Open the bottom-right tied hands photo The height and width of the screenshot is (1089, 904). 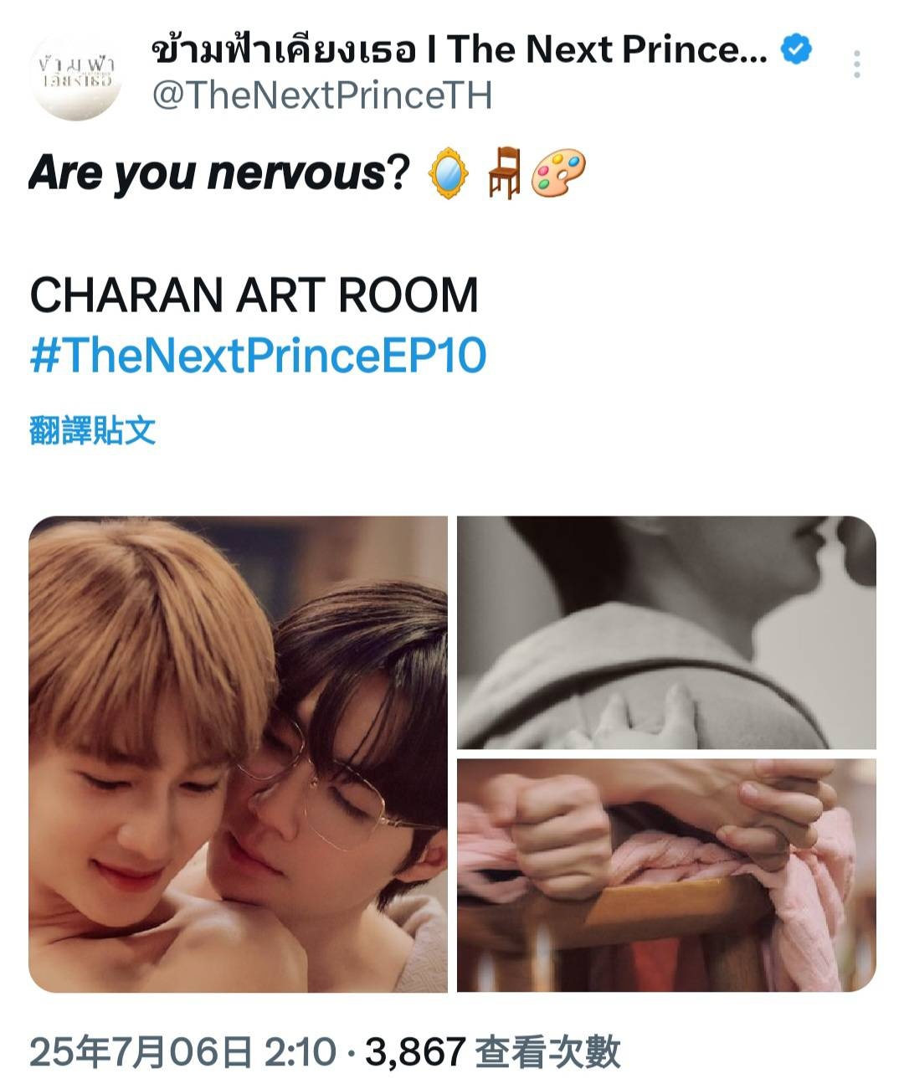[666, 876]
